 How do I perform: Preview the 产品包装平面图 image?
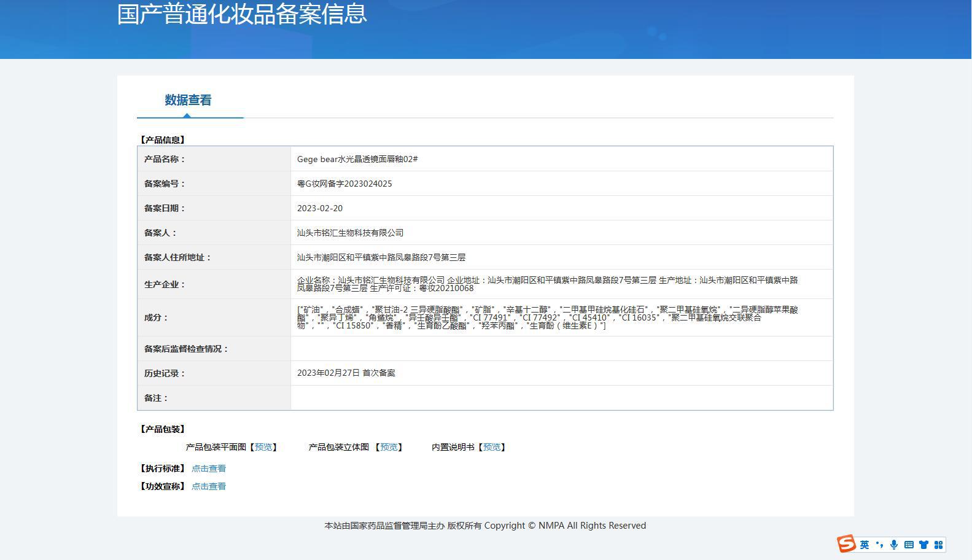click(263, 447)
